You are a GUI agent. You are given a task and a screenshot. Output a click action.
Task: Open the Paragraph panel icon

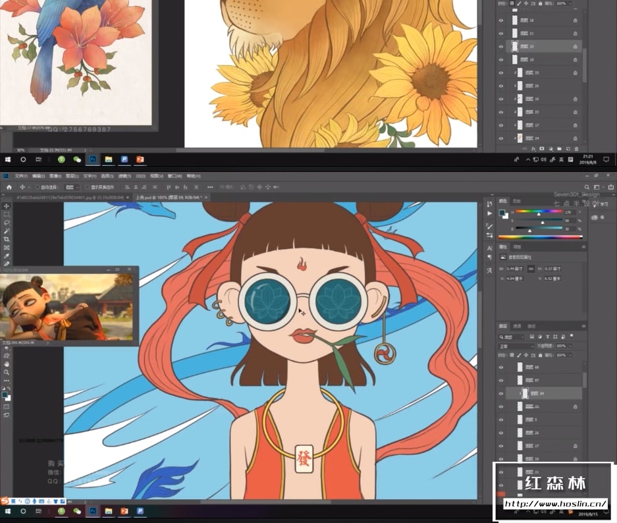click(489, 257)
